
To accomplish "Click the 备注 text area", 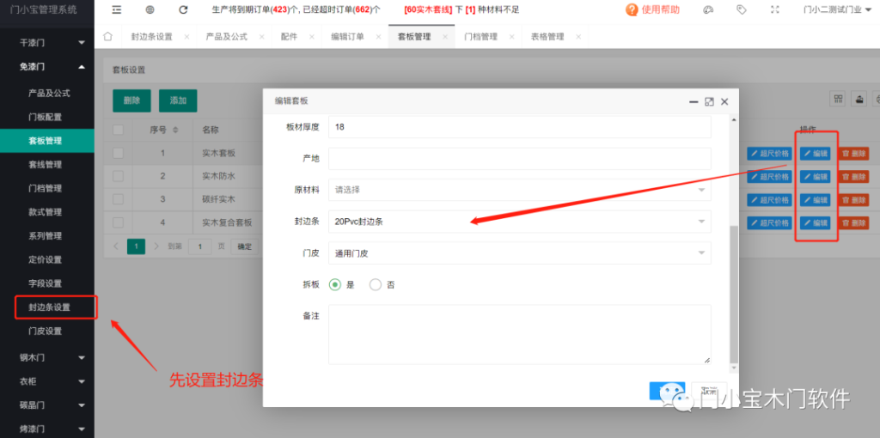I will (519, 334).
